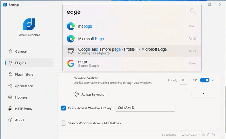Viewport: 226px width, 139px height.
Task: Click the Flow Launcher logo in the sidebar
Action: [29, 24]
